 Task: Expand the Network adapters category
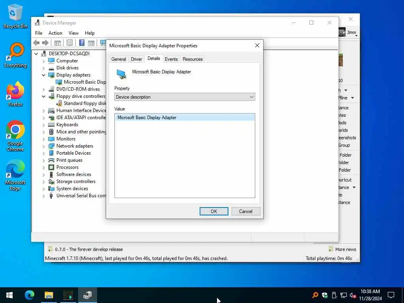pyautogui.click(x=43, y=146)
